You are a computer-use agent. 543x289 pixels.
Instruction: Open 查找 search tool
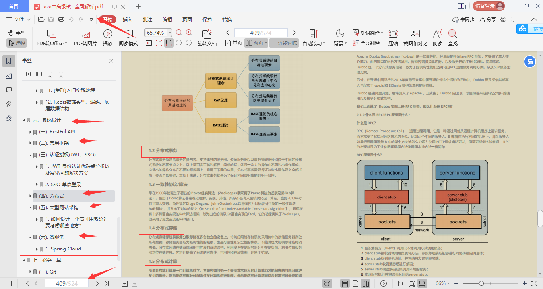(452, 38)
